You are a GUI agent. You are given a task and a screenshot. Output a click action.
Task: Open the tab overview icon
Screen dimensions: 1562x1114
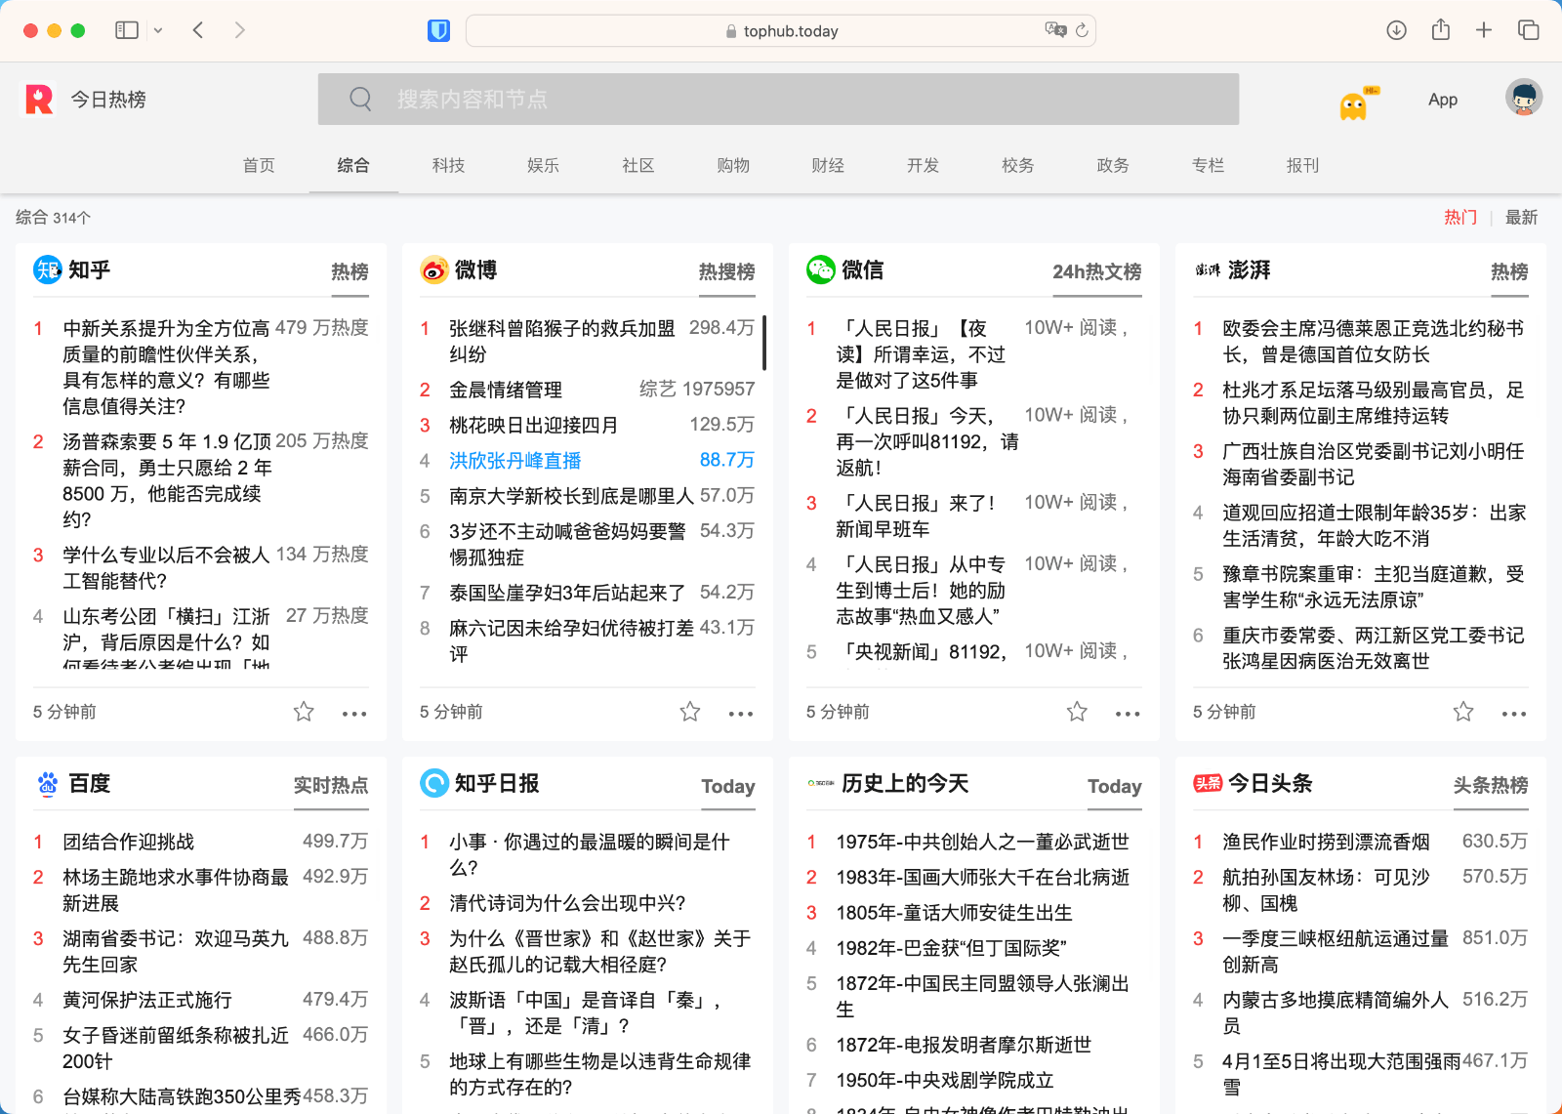1528,30
